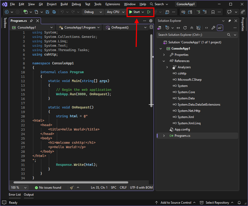The width and height of the screenshot is (248, 206).
Task: Click the split editor icon above scrollbar
Action: click(151, 27)
